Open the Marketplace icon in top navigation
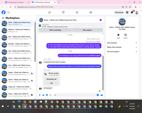Image resolution: width=142 pixels, height=113 pixels. click(x=63, y=12)
